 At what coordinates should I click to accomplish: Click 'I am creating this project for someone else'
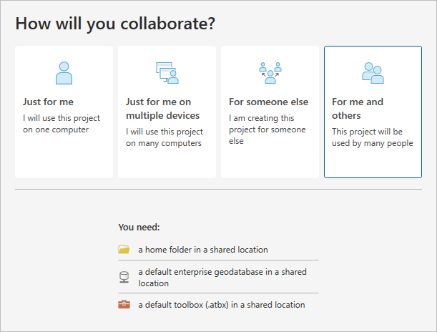[267, 130]
